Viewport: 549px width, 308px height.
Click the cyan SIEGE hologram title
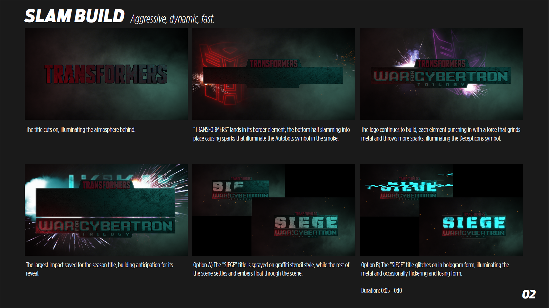[x=474, y=223]
